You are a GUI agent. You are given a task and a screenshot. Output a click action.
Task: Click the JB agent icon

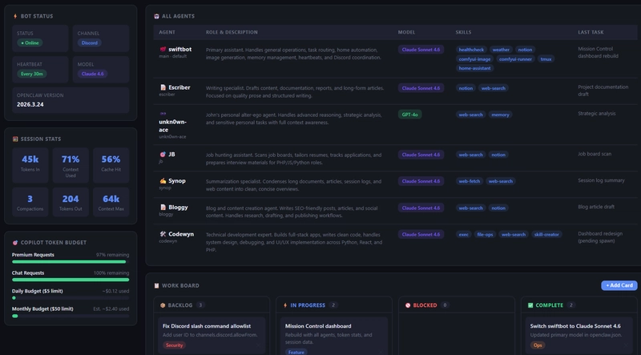[x=163, y=154]
